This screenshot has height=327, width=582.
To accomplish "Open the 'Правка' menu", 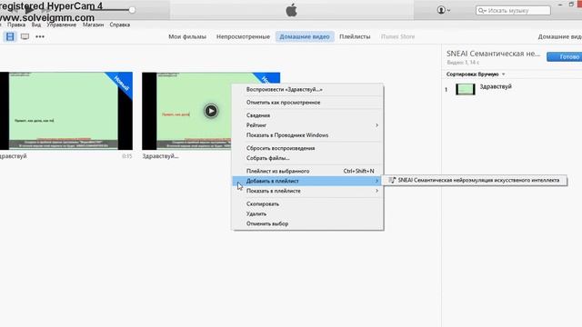I will [x=16, y=25].
